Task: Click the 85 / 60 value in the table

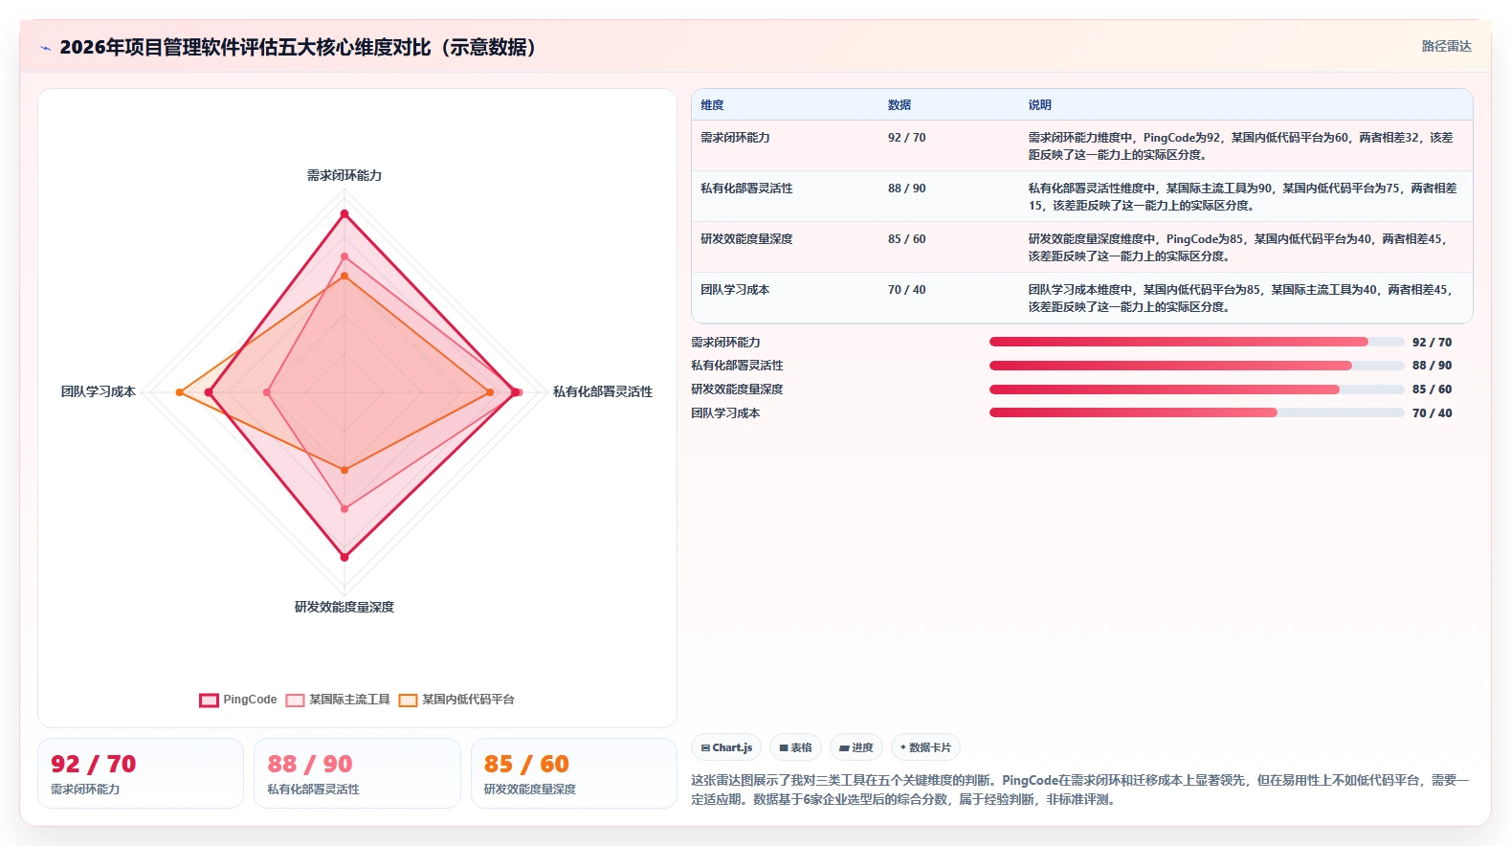Action: coord(907,239)
